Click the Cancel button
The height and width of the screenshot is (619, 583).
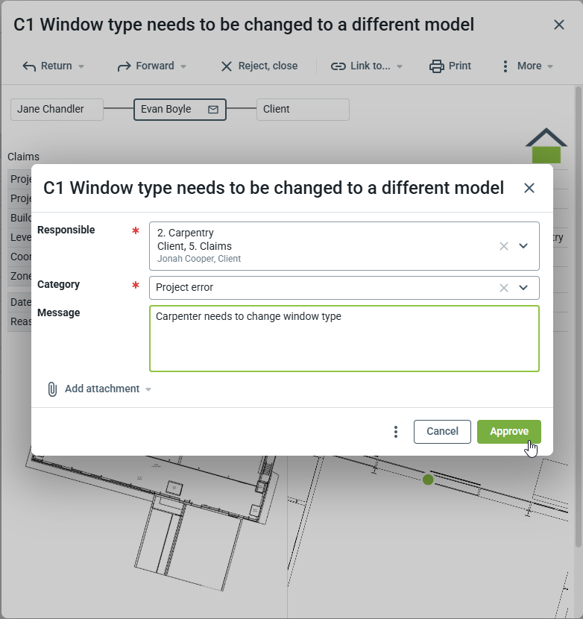(x=442, y=432)
